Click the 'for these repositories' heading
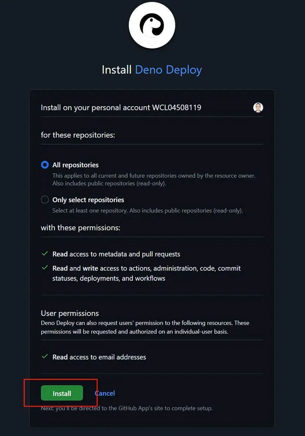Image resolution: width=305 pixels, height=436 pixels. [78, 135]
